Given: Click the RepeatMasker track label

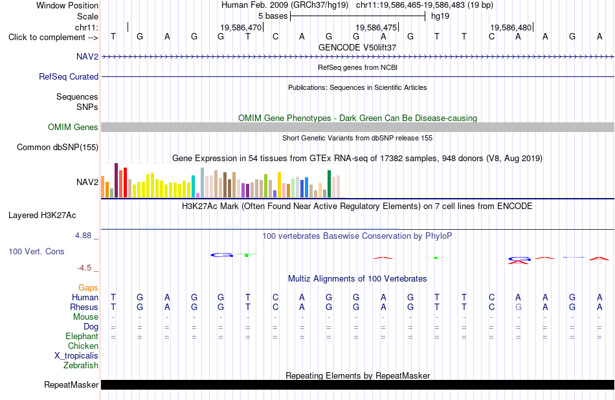Looking at the screenshot, I should pos(71,384).
